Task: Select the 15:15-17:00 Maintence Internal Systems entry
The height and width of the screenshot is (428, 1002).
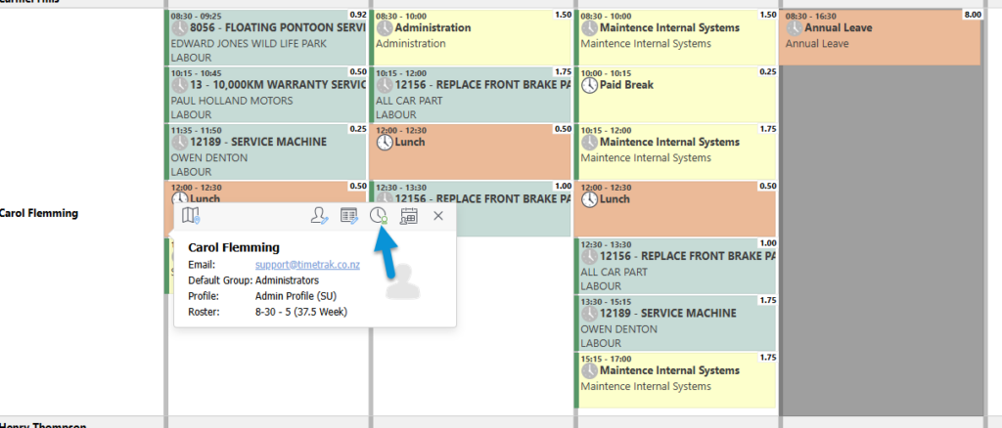Action: pos(675,379)
